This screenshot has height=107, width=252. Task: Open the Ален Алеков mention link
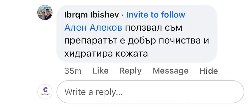click(93, 28)
